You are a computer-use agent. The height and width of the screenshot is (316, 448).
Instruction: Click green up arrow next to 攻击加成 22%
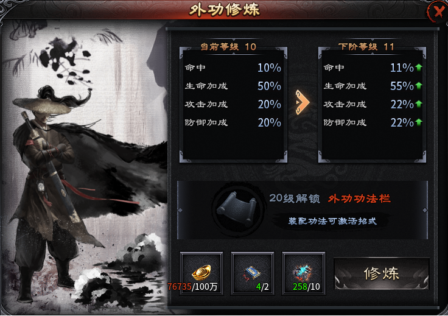[419, 104]
